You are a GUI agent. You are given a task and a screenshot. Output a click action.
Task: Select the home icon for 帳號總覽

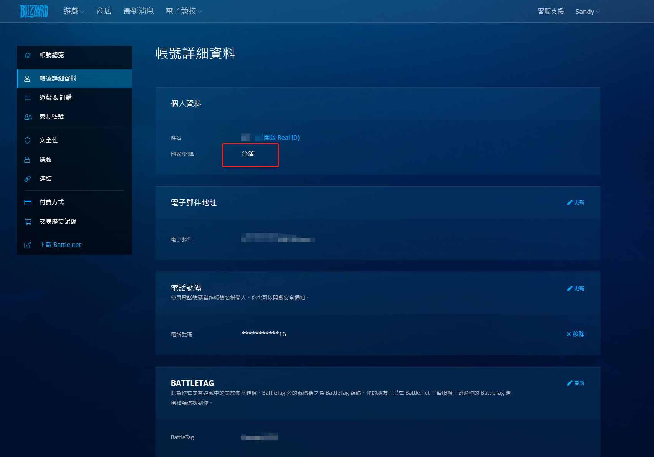tap(28, 55)
